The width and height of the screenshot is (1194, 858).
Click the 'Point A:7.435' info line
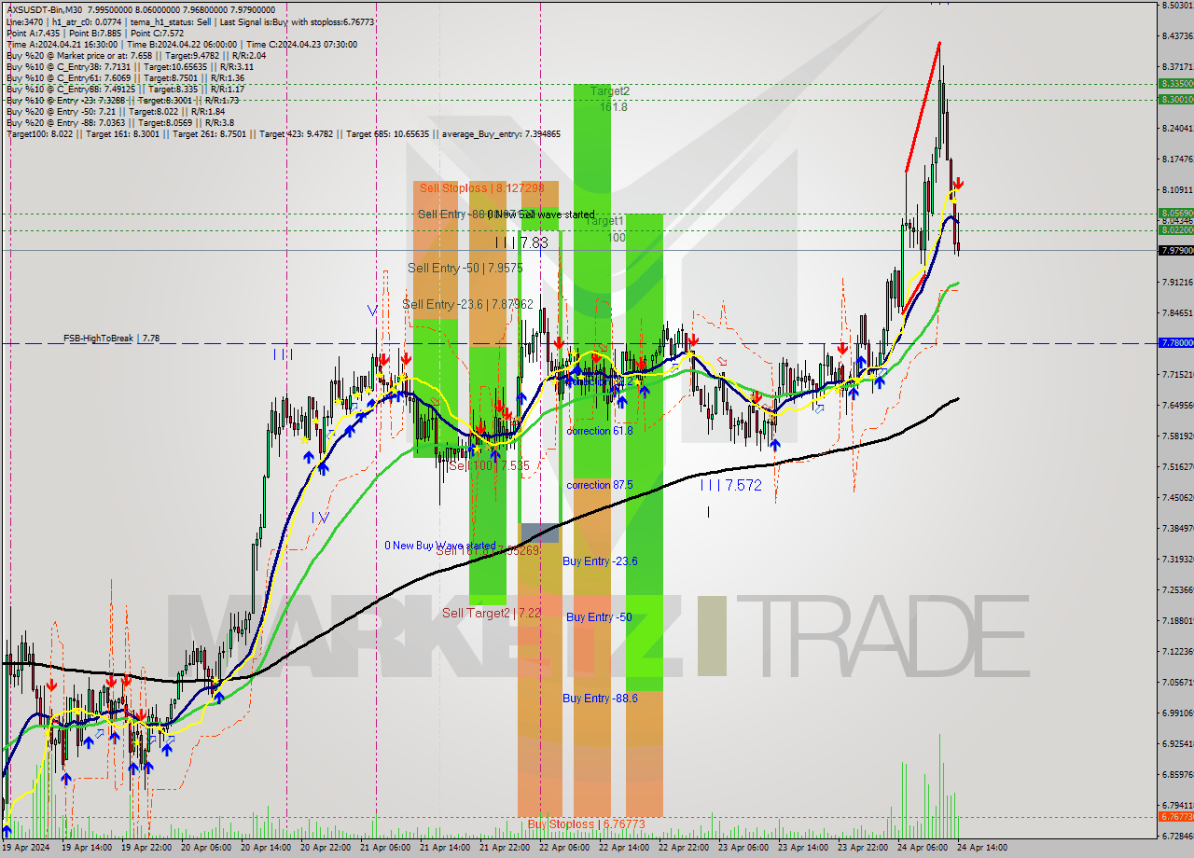pos(95,33)
